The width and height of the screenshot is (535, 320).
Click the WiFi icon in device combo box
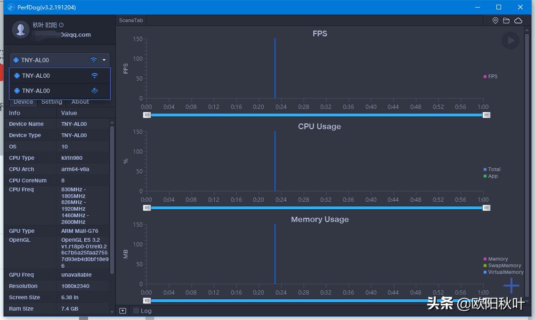(x=94, y=60)
